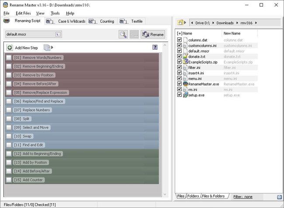Click the menu.ini file icon
284x208 pixels.
click(x=185, y=78)
